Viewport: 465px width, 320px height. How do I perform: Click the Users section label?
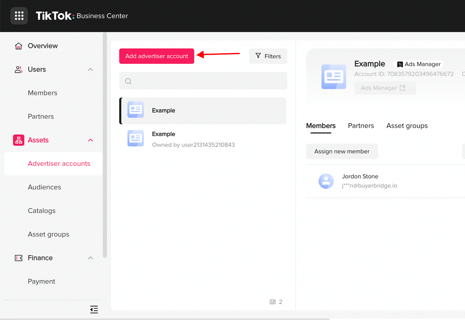(37, 70)
